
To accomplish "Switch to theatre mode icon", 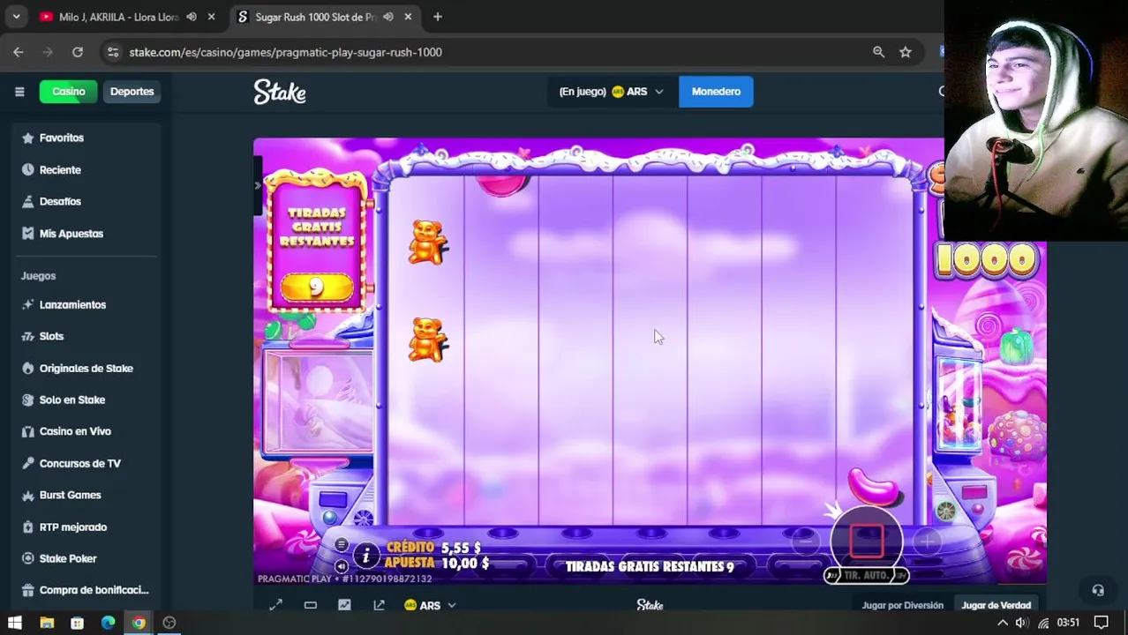I will point(310,605).
